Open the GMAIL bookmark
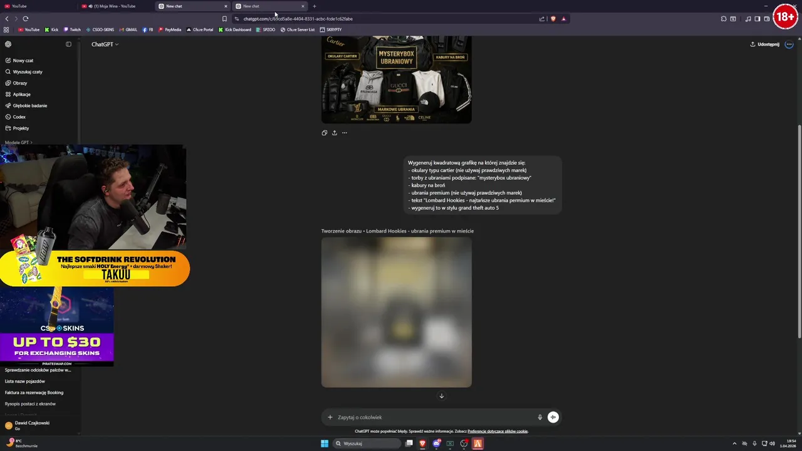Viewport: 802px width, 451px height. 128,29
